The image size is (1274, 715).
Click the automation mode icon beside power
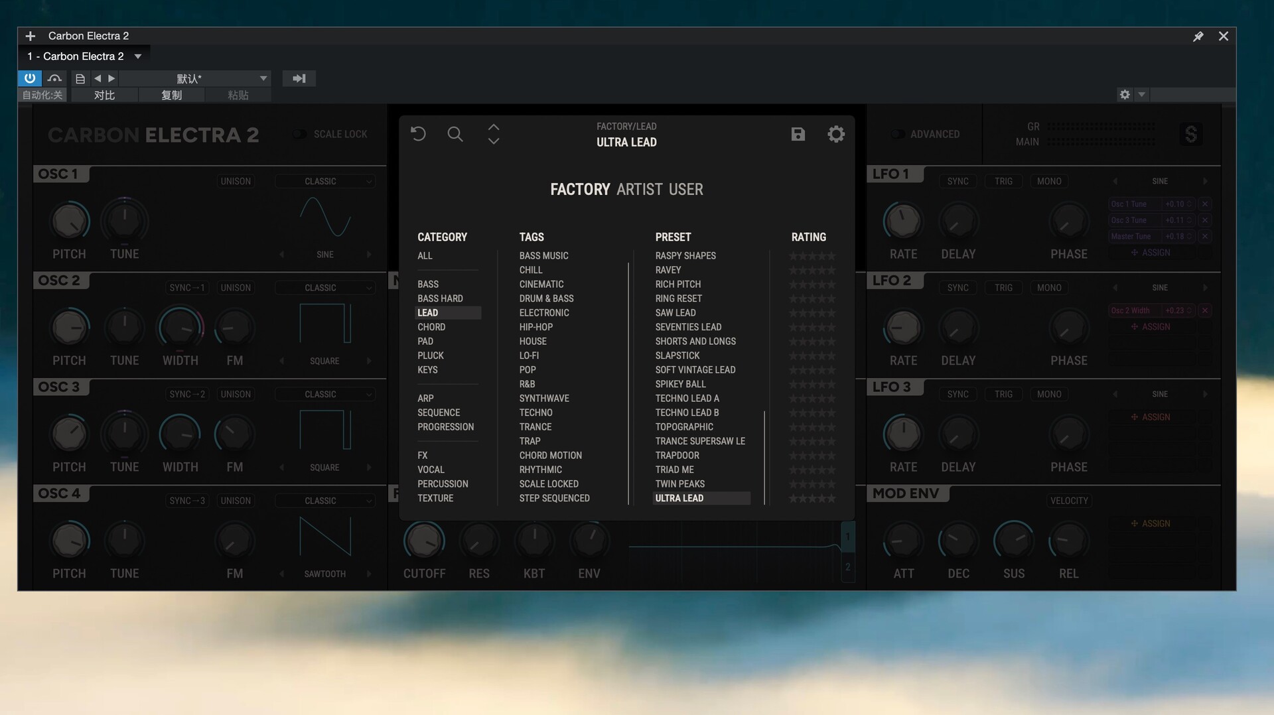(55, 78)
